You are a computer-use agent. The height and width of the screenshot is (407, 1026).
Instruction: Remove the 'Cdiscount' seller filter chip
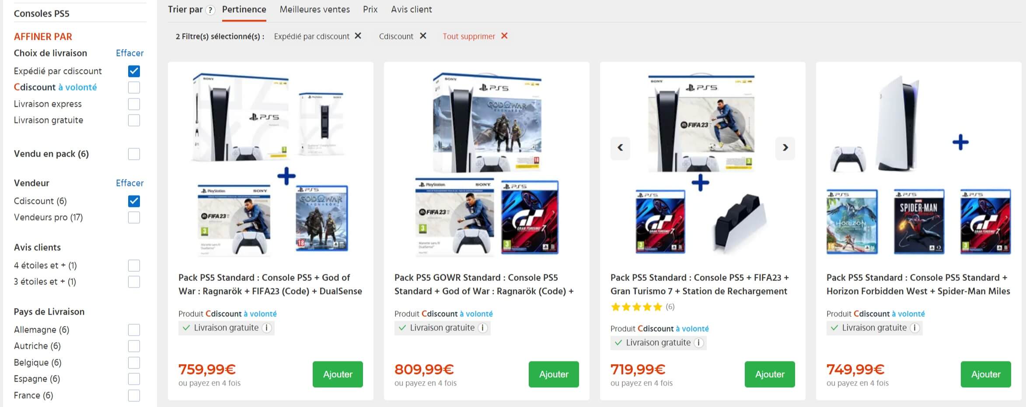click(x=423, y=36)
